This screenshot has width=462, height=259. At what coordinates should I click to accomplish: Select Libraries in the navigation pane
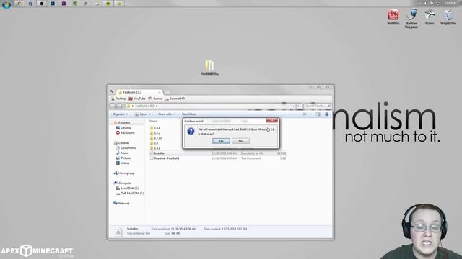[123, 142]
